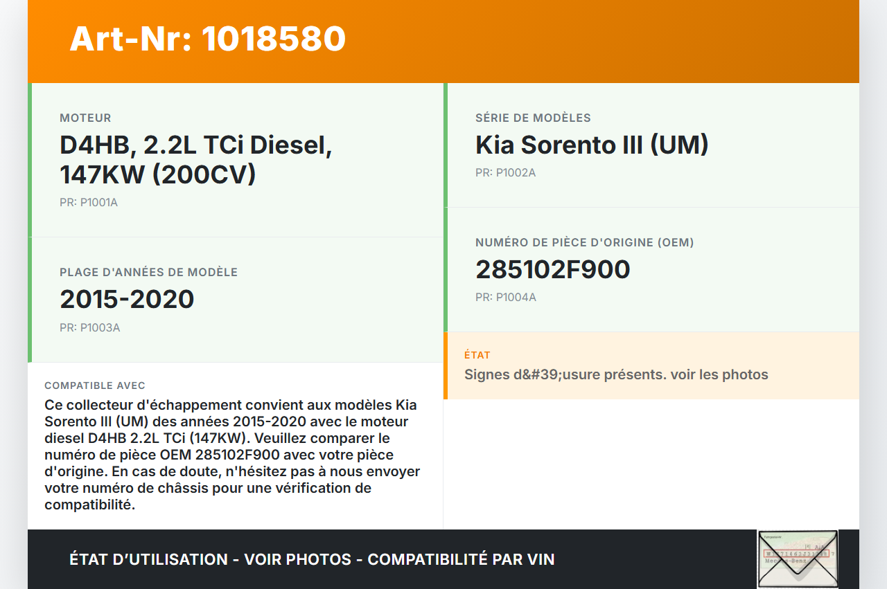Click the PLAGE D'ANNÉES DE MODÈLE label
This screenshot has width=887, height=589.
[x=148, y=273]
